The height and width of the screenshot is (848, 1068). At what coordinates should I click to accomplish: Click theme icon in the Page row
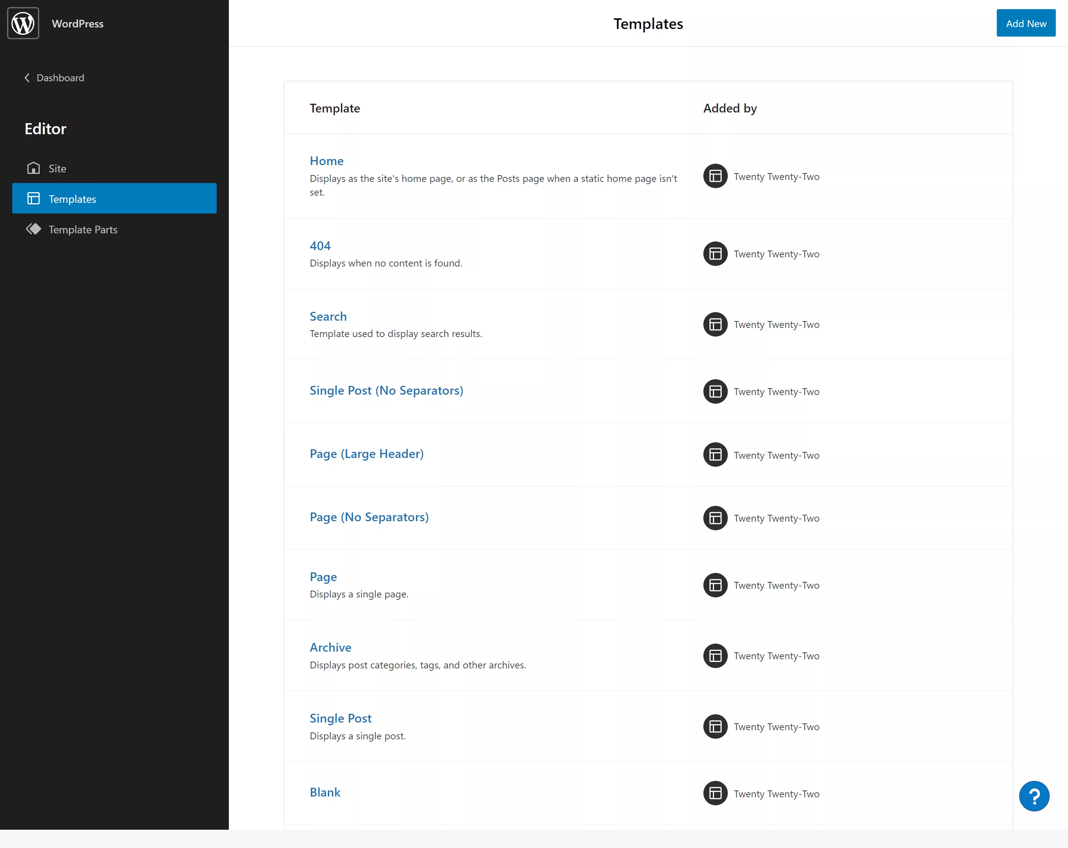[715, 585]
